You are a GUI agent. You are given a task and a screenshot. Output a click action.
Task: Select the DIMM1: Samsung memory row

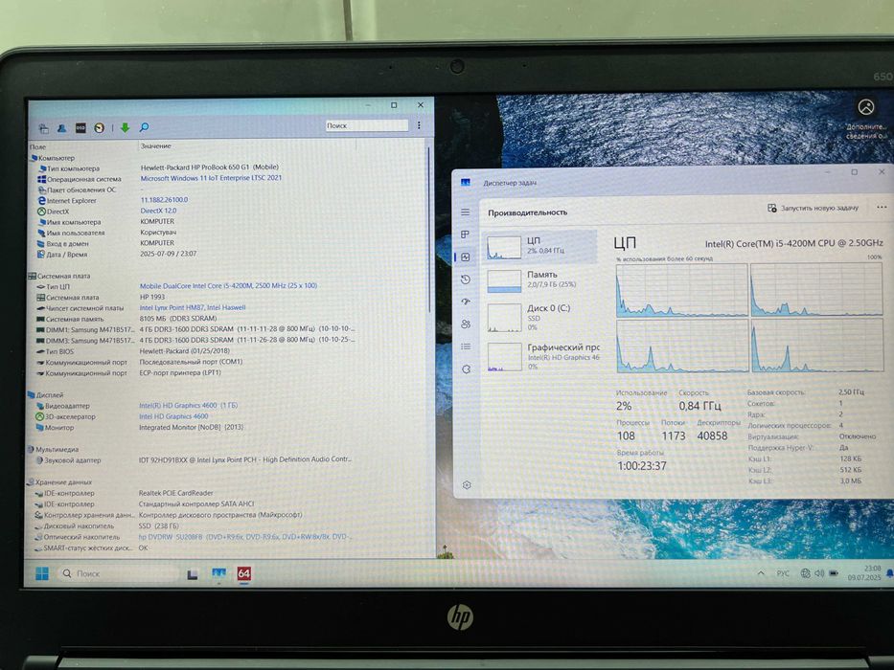pos(195,329)
